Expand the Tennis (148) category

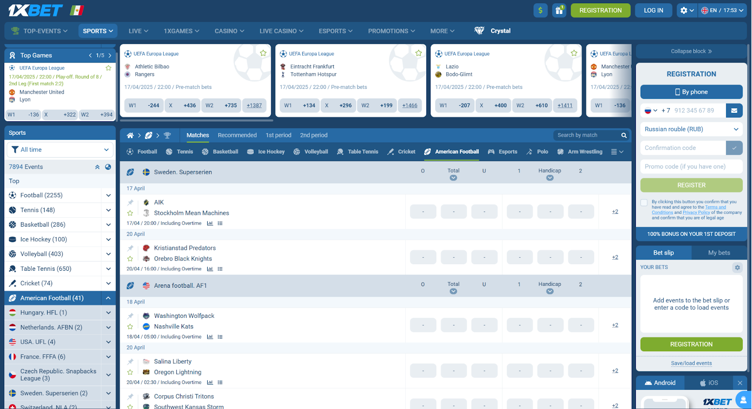(x=109, y=210)
